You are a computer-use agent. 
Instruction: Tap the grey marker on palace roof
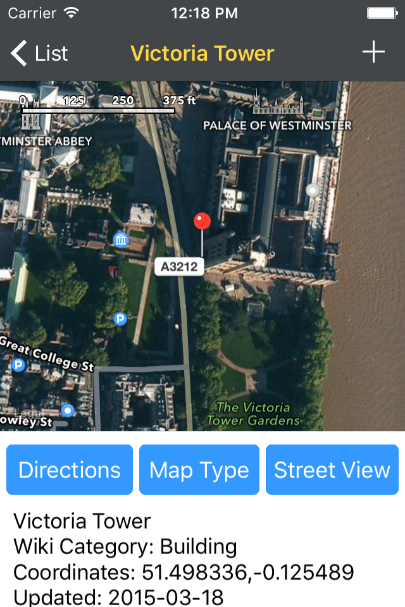coord(313,190)
